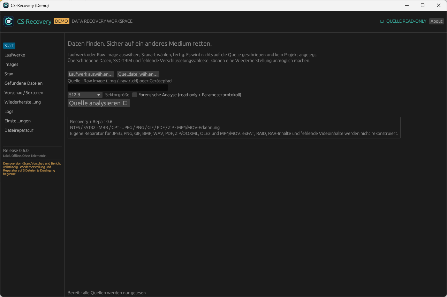Image resolution: width=447 pixels, height=297 pixels.
Task: Click the Quelldatei wählen… button
Action: coord(138,74)
